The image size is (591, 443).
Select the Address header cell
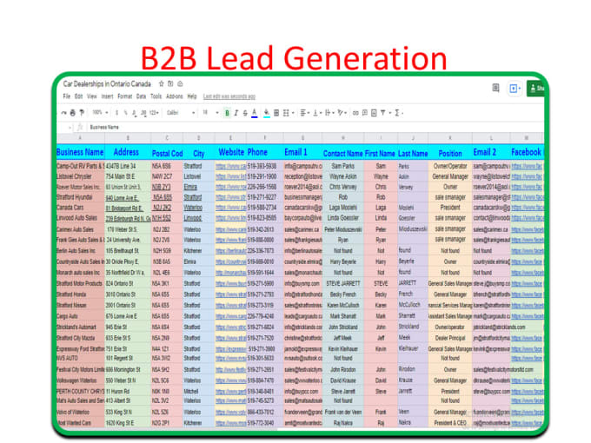[128, 152]
